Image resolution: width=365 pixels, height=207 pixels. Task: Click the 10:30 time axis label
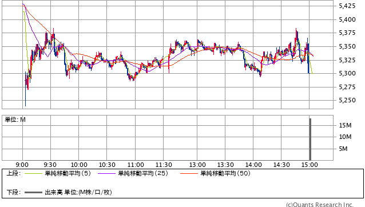[x=107, y=165]
